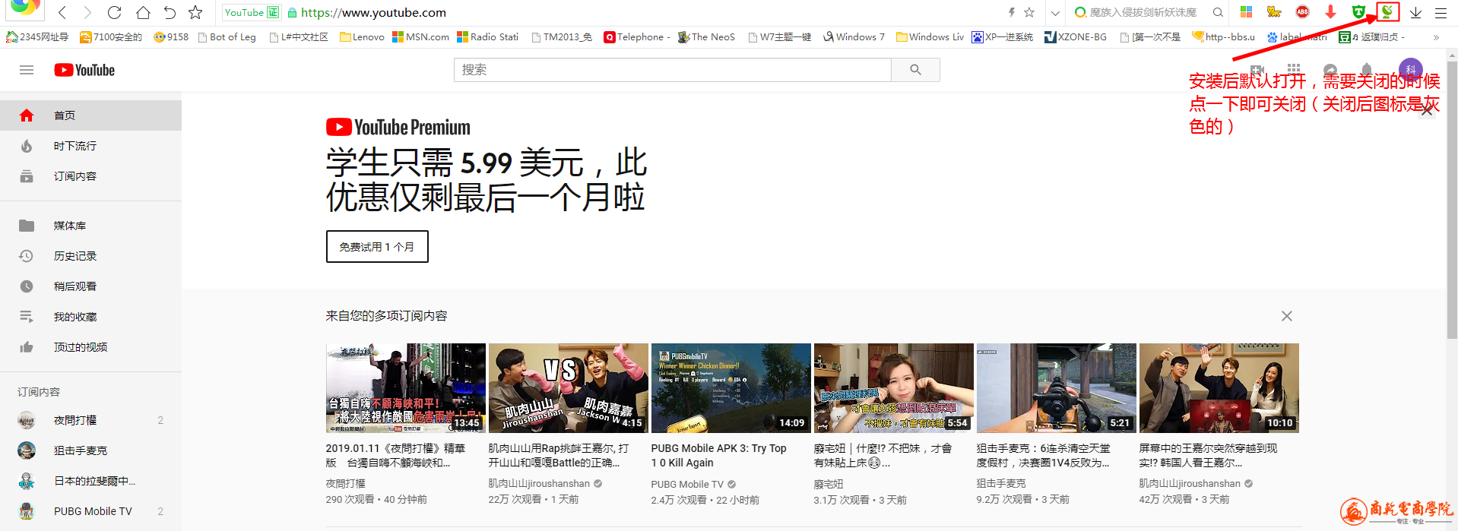Click the green shield extension icon

point(1358,12)
